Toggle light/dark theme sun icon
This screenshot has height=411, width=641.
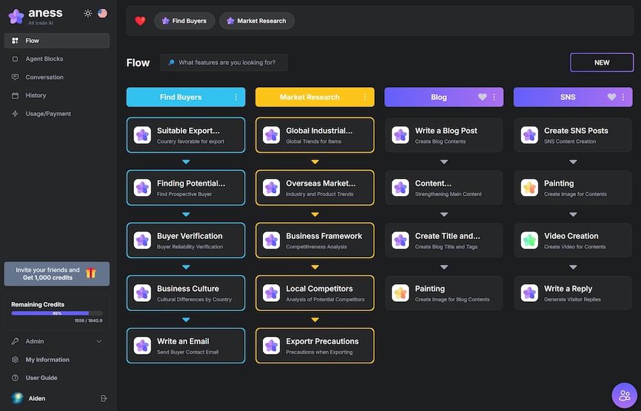point(88,13)
